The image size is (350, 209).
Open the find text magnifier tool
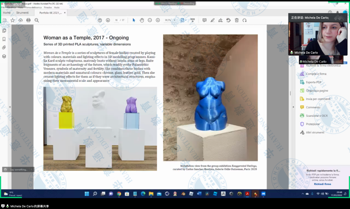point(37,20)
